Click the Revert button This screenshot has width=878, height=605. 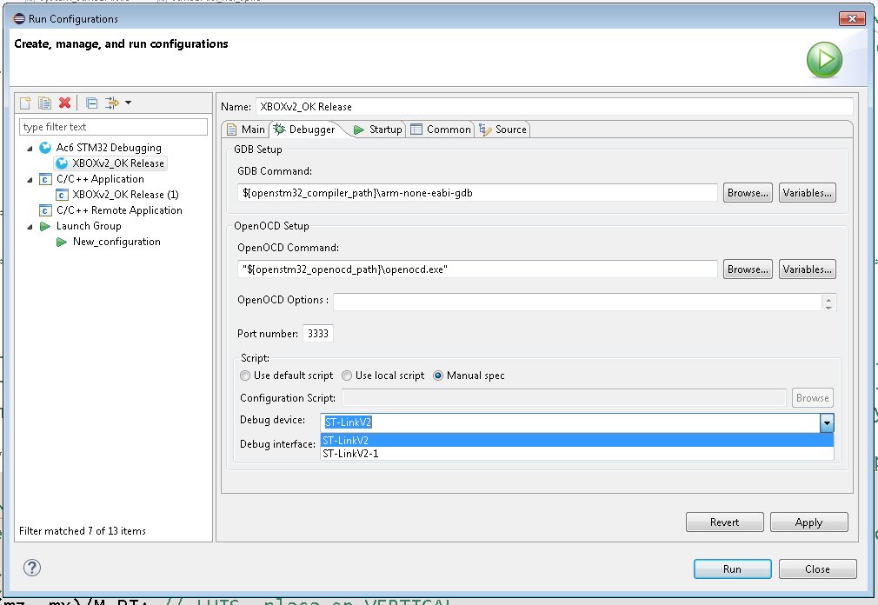pyautogui.click(x=725, y=522)
